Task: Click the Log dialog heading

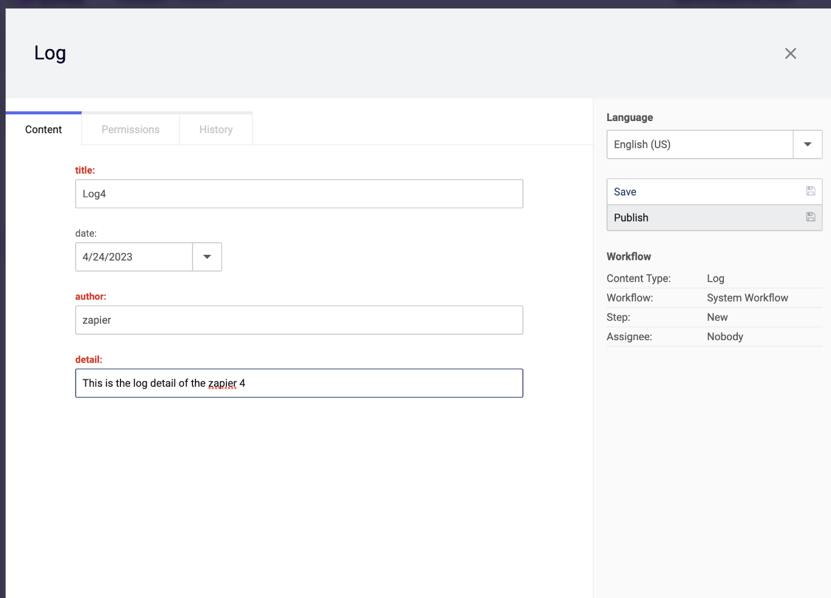Action: point(50,53)
